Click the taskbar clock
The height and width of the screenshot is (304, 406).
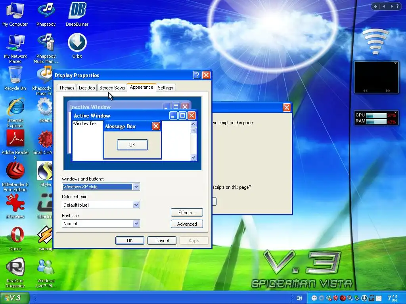pyautogui.click(x=393, y=298)
